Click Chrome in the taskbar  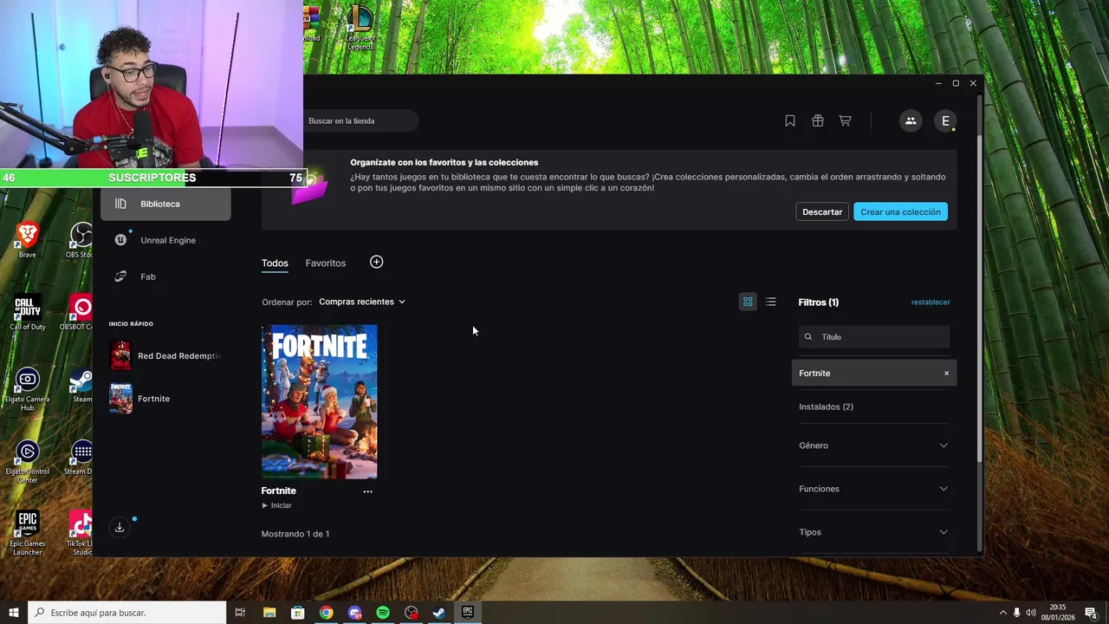click(x=326, y=613)
